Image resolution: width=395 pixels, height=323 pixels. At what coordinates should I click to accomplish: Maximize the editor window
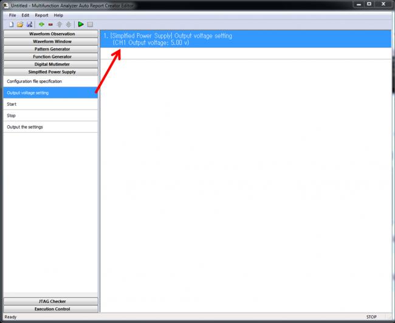[369, 4]
